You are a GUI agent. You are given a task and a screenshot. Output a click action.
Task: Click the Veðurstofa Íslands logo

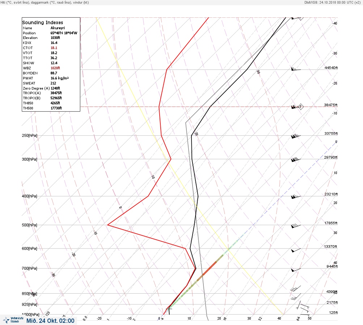coord(13,320)
